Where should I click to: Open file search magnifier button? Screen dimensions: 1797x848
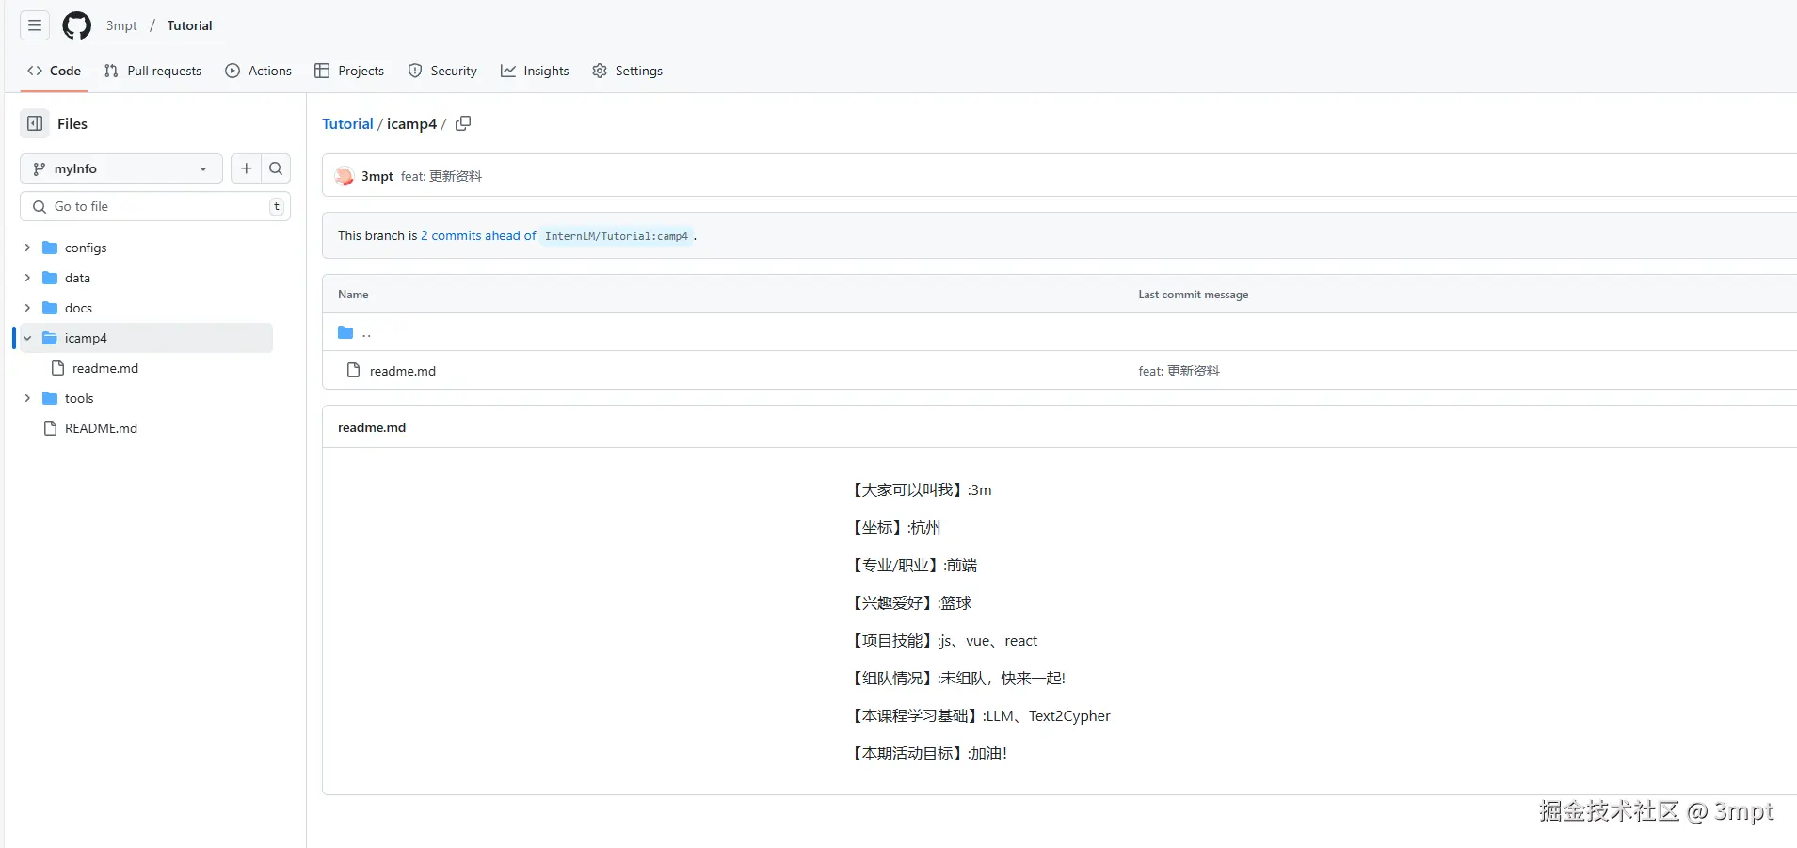tap(276, 168)
